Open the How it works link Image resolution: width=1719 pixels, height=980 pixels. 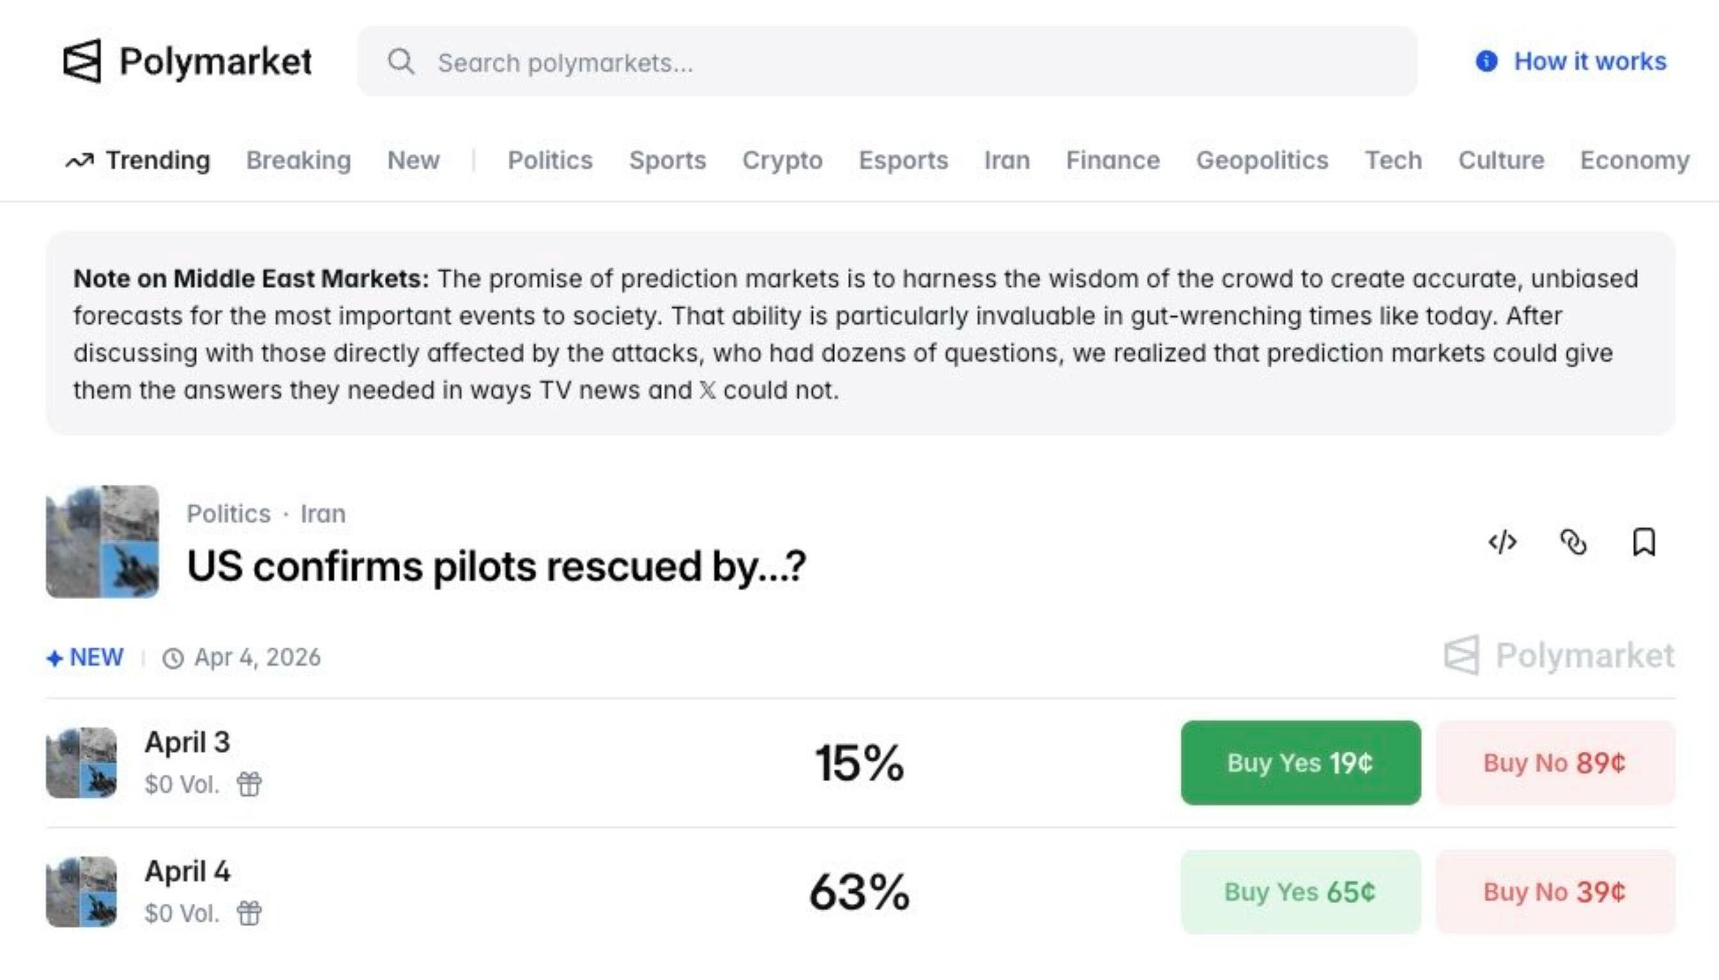point(1590,62)
